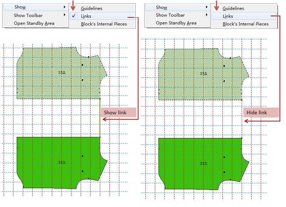Choose Block's Internal Pieces in right submenu
The width and height of the screenshot is (286, 207).
pos(245,24)
